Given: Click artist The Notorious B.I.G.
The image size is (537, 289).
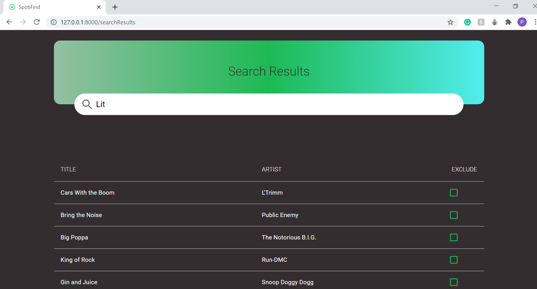Looking at the screenshot, I should click(289, 237).
